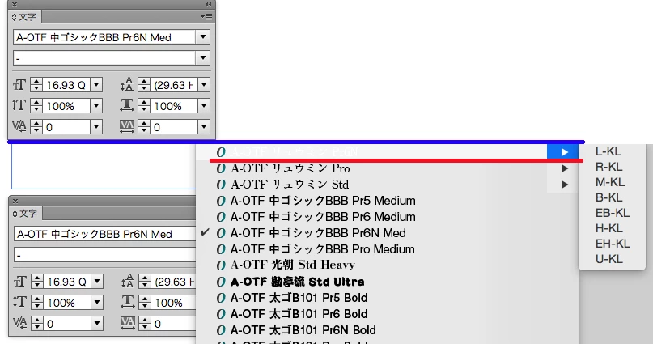Expand 文字 tab title arrows in upper panel
This screenshot has width=653, height=344.
tap(14, 17)
